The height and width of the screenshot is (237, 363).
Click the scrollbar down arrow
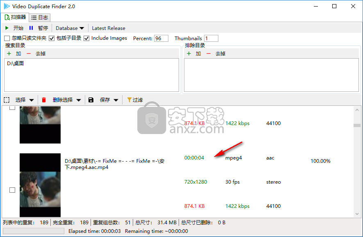pos(357,214)
